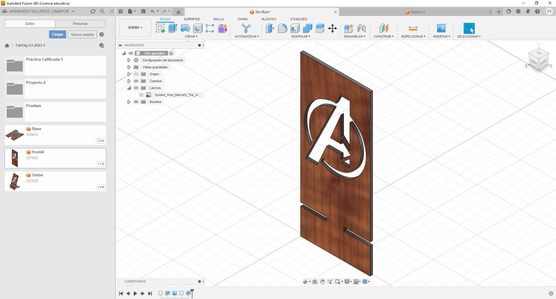Switch to the Personas tab
The image size is (556, 299).
click(80, 24)
